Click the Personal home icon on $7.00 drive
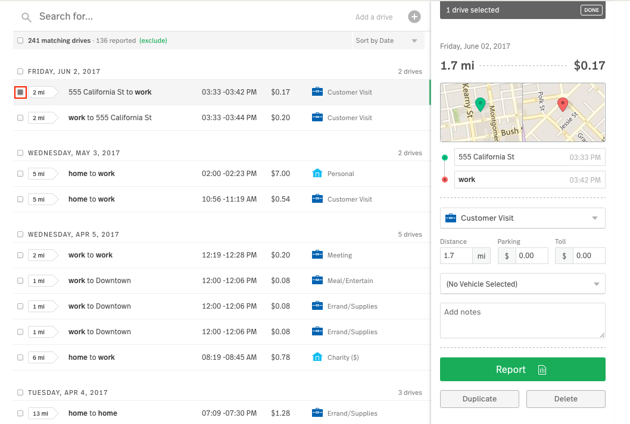 coord(317,173)
